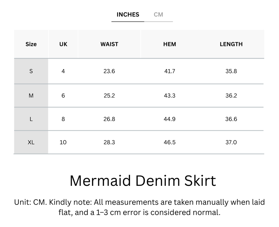279x227 pixels.
Task: Switch to the CM measurement tab
Action: (159, 14)
